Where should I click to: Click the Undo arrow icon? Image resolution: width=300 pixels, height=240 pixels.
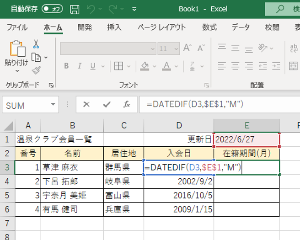(x=91, y=9)
